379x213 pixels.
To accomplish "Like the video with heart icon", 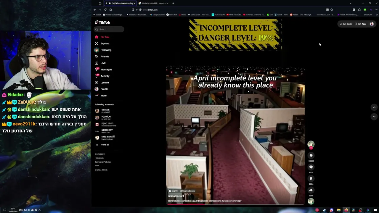I will 311,155.
